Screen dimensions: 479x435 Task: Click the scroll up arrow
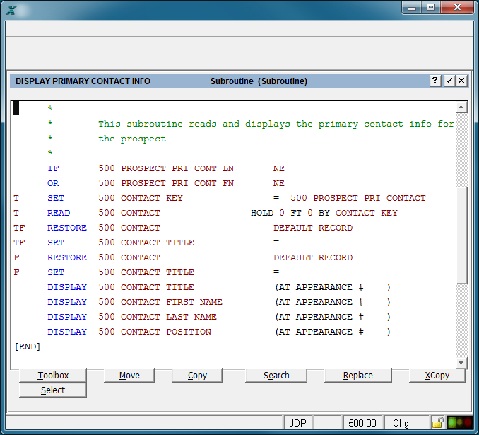coord(461,107)
